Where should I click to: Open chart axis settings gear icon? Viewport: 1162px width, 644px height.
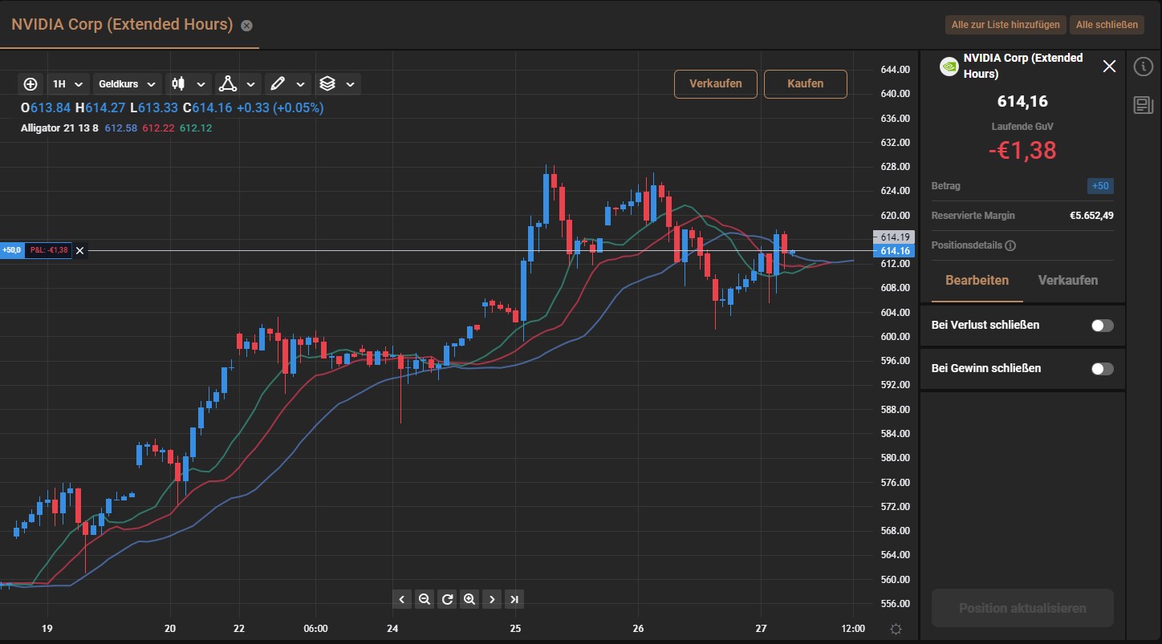896,630
